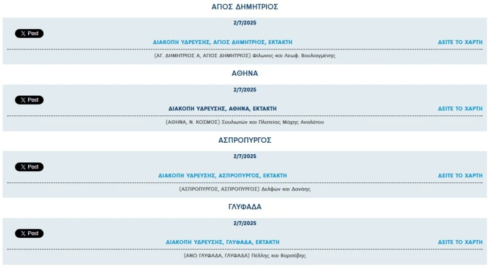This screenshot has width=490, height=270.
Task: Click the Δελφών και Δανάης address line
Action: [x=244, y=189]
